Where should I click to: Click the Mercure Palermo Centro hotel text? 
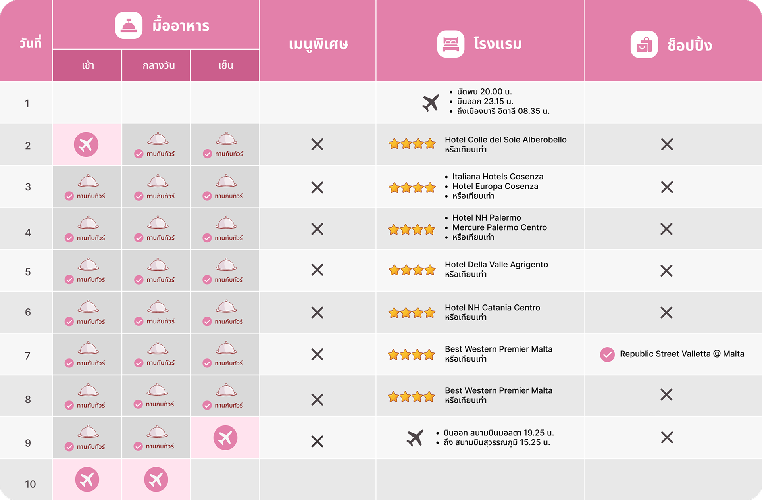click(499, 227)
